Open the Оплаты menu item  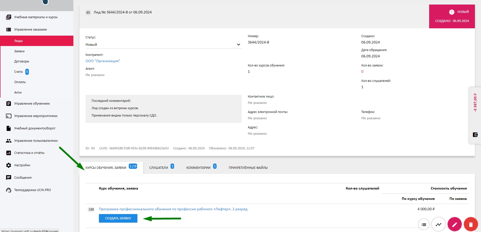click(x=37, y=82)
